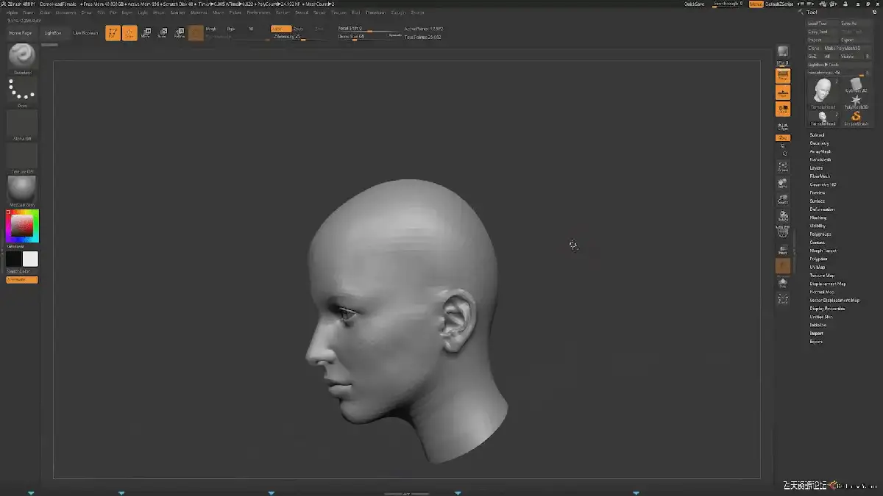Toggle the Floor grid button
The image size is (883, 496).
(783, 93)
